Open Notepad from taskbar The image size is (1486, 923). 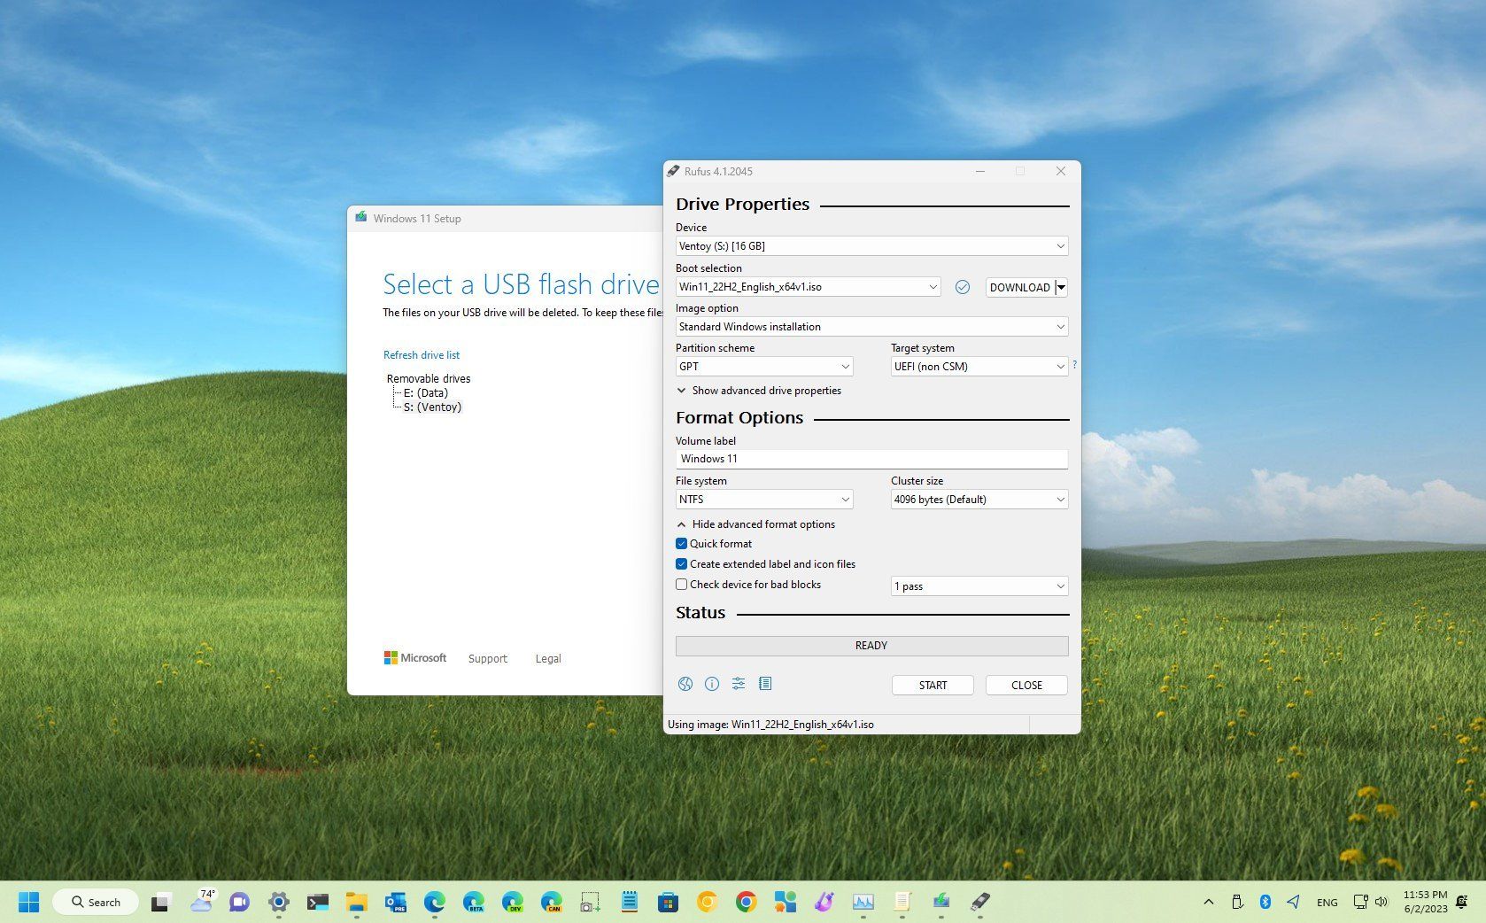tap(630, 903)
